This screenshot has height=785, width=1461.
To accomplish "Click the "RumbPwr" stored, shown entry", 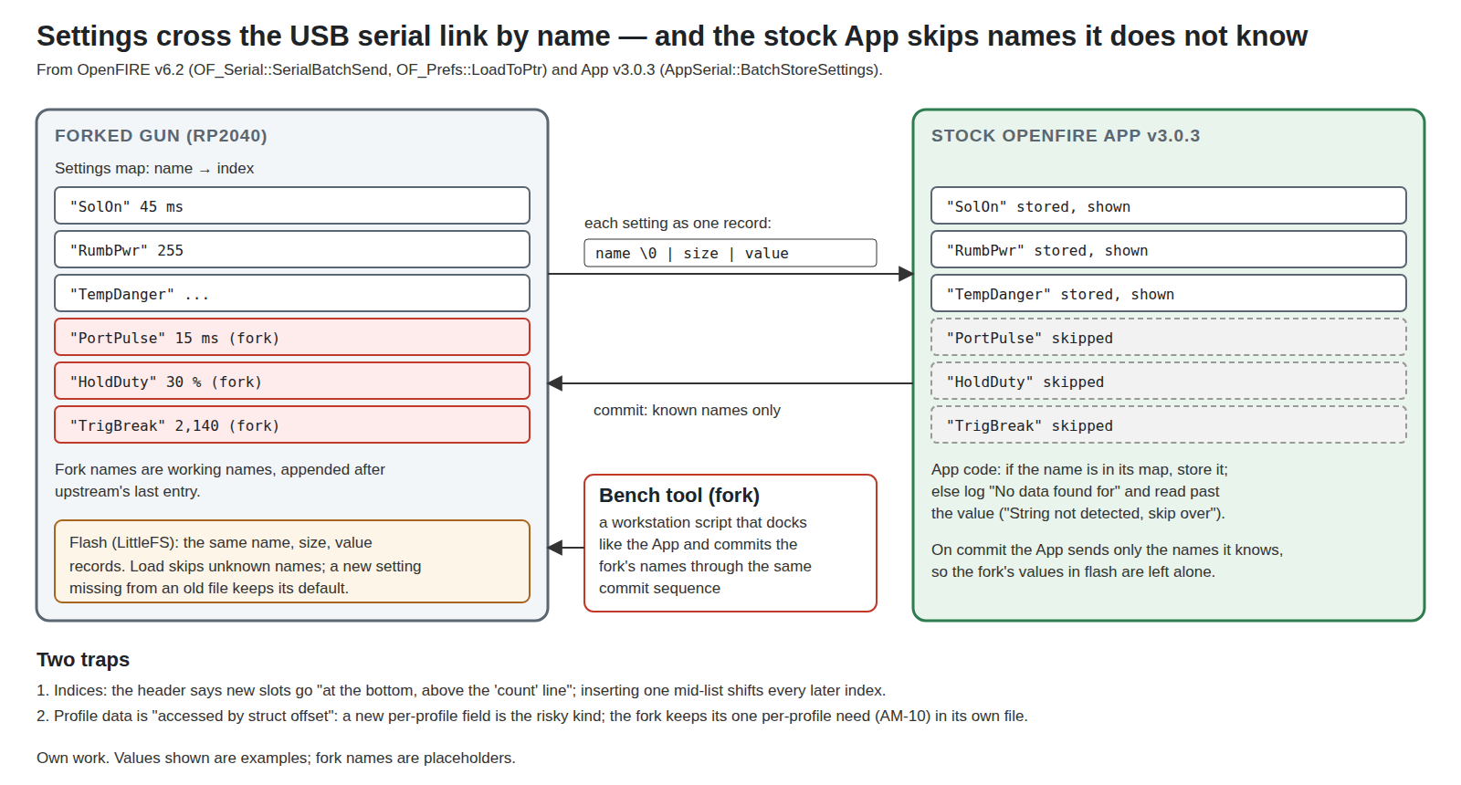I will 1169,249.
